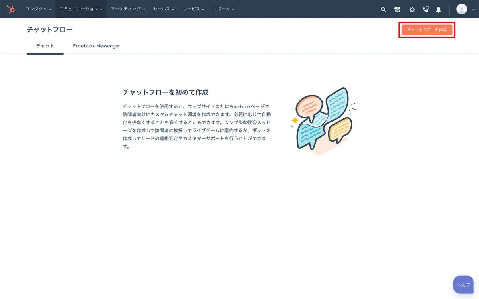Screen dimensions: 479x299
Task: Click the チャットフロー page title
Action: click(x=50, y=30)
